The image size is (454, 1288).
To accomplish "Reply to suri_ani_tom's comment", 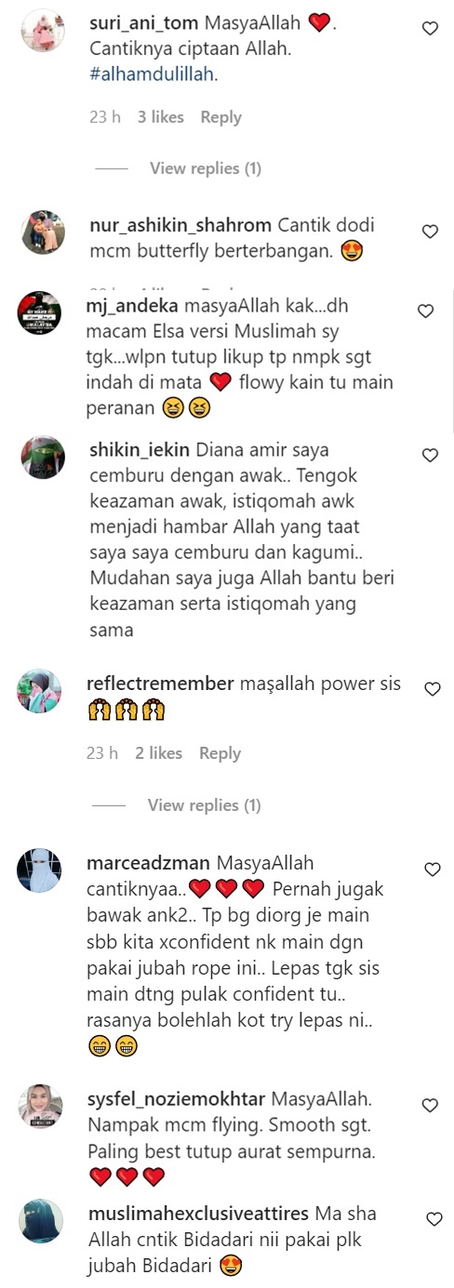I will click(x=221, y=117).
